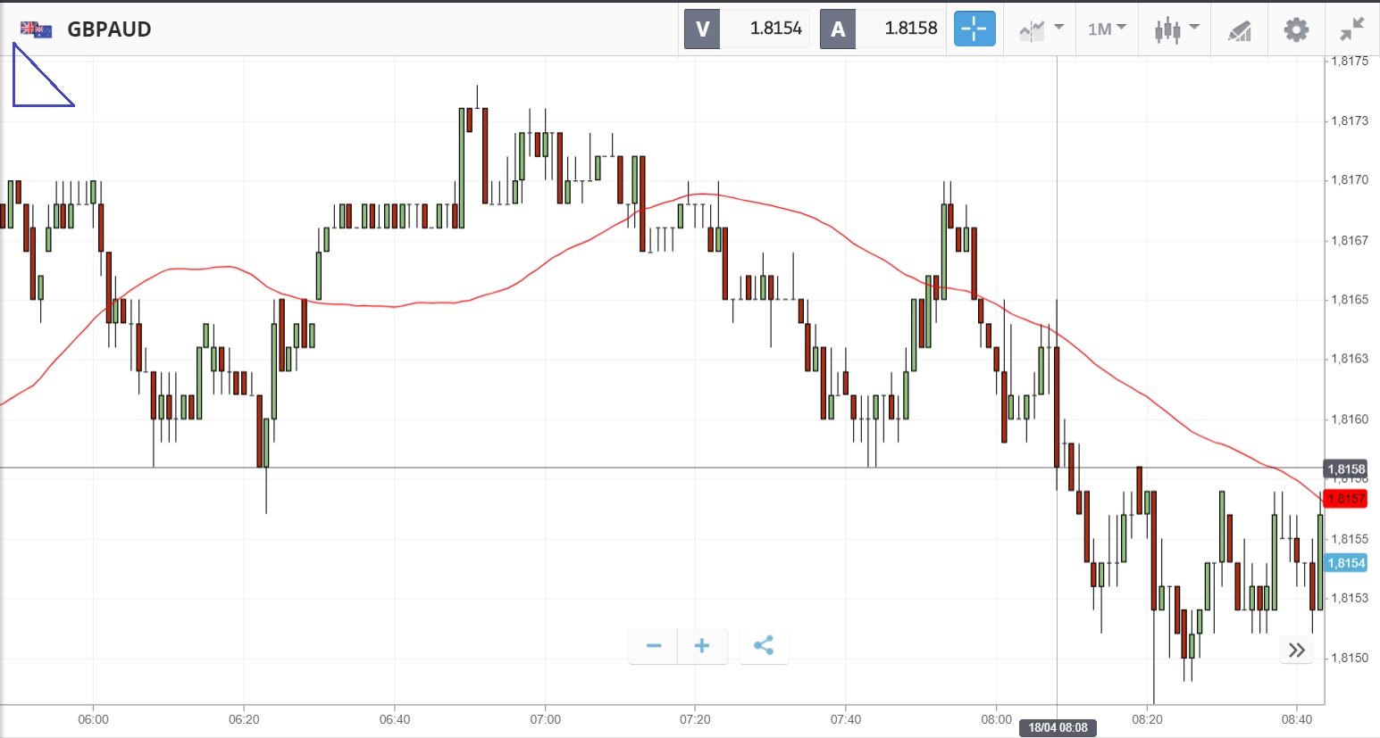
Task: Zoom out the chart with the minus button
Action: pyautogui.click(x=654, y=646)
